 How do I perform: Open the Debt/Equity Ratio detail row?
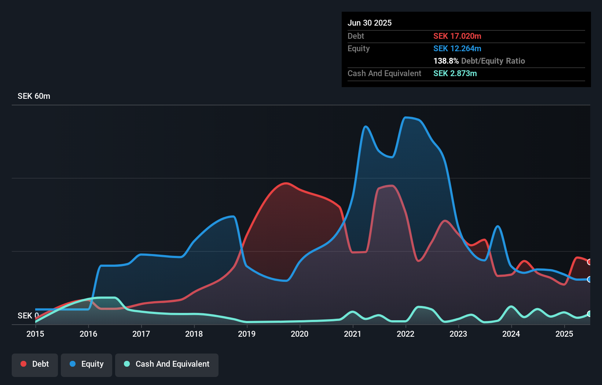click(479, 61)
